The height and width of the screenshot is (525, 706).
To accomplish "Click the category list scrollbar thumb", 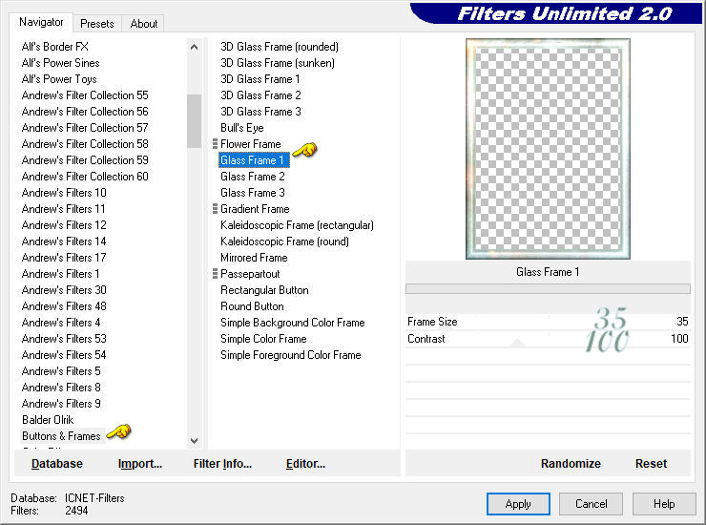I will pyautogui.click(x=194, y=121).
